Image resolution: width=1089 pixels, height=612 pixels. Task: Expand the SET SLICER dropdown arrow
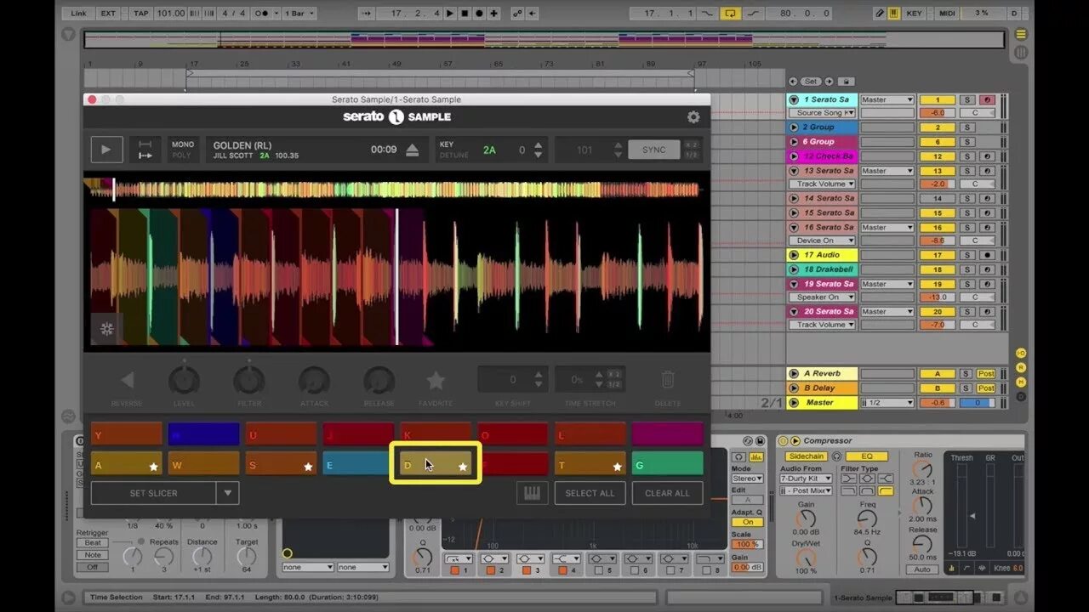(226, 493)
